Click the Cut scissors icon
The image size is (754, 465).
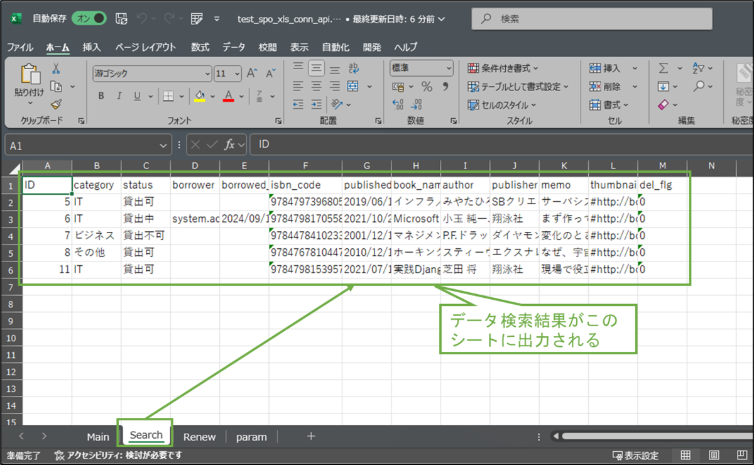(x=56, y=68)
